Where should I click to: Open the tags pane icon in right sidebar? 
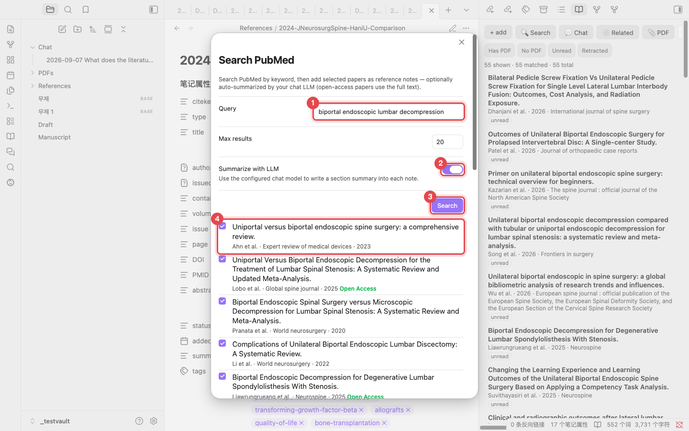525,10
